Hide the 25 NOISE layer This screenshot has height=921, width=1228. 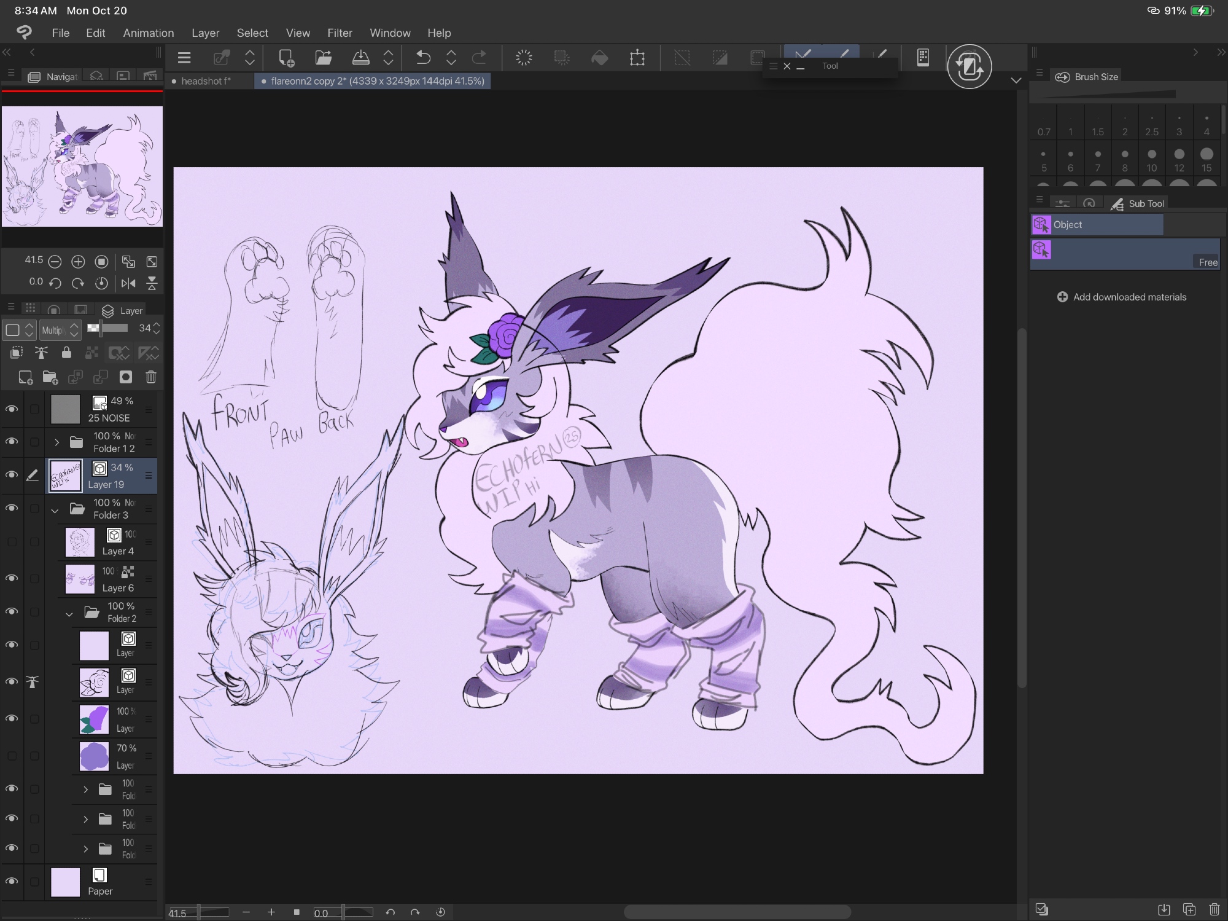pyautogui.click(x=12, y=409)
